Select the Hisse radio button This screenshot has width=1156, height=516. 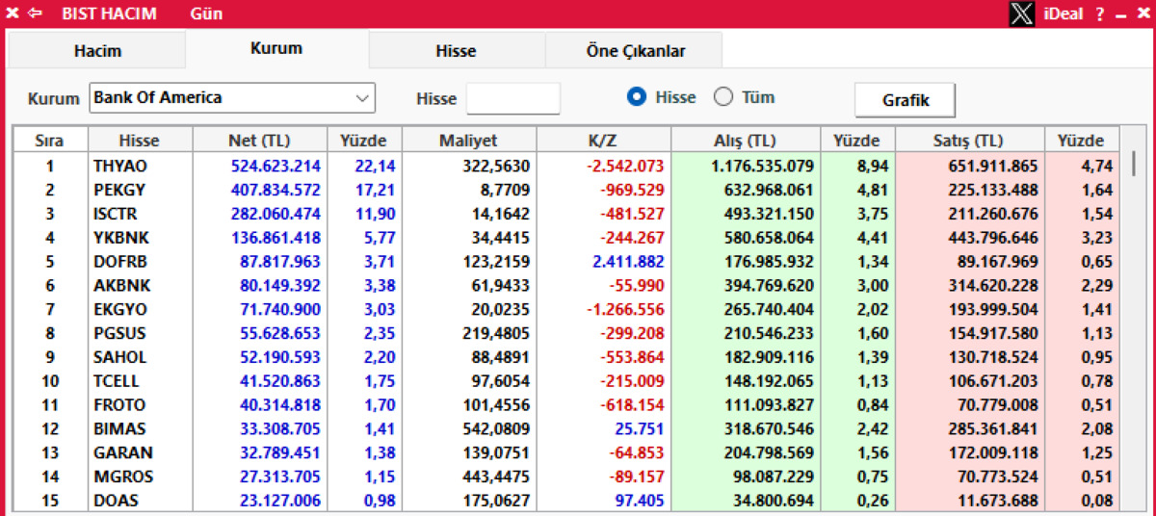[x=636, y=97]
